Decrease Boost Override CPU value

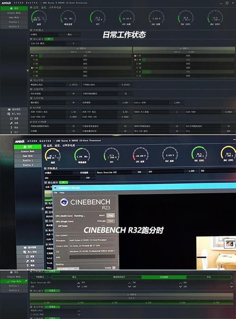(x=78, y=287)
